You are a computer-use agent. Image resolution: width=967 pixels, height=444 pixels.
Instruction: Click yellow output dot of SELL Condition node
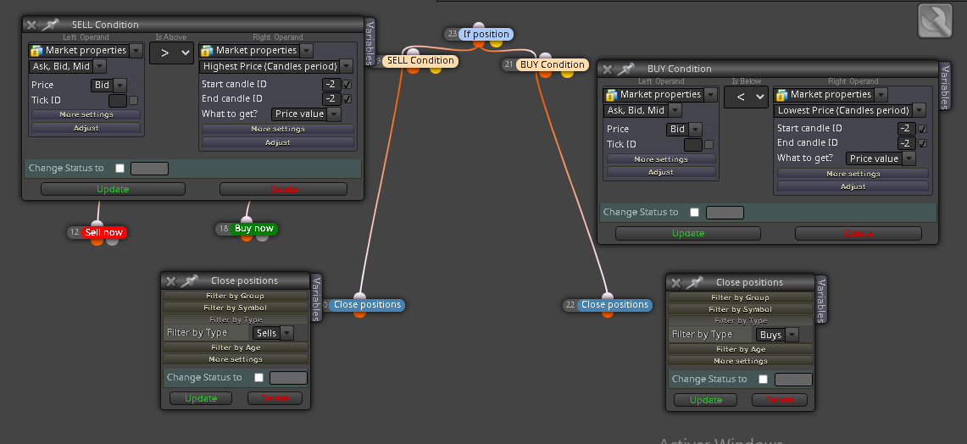436,69
